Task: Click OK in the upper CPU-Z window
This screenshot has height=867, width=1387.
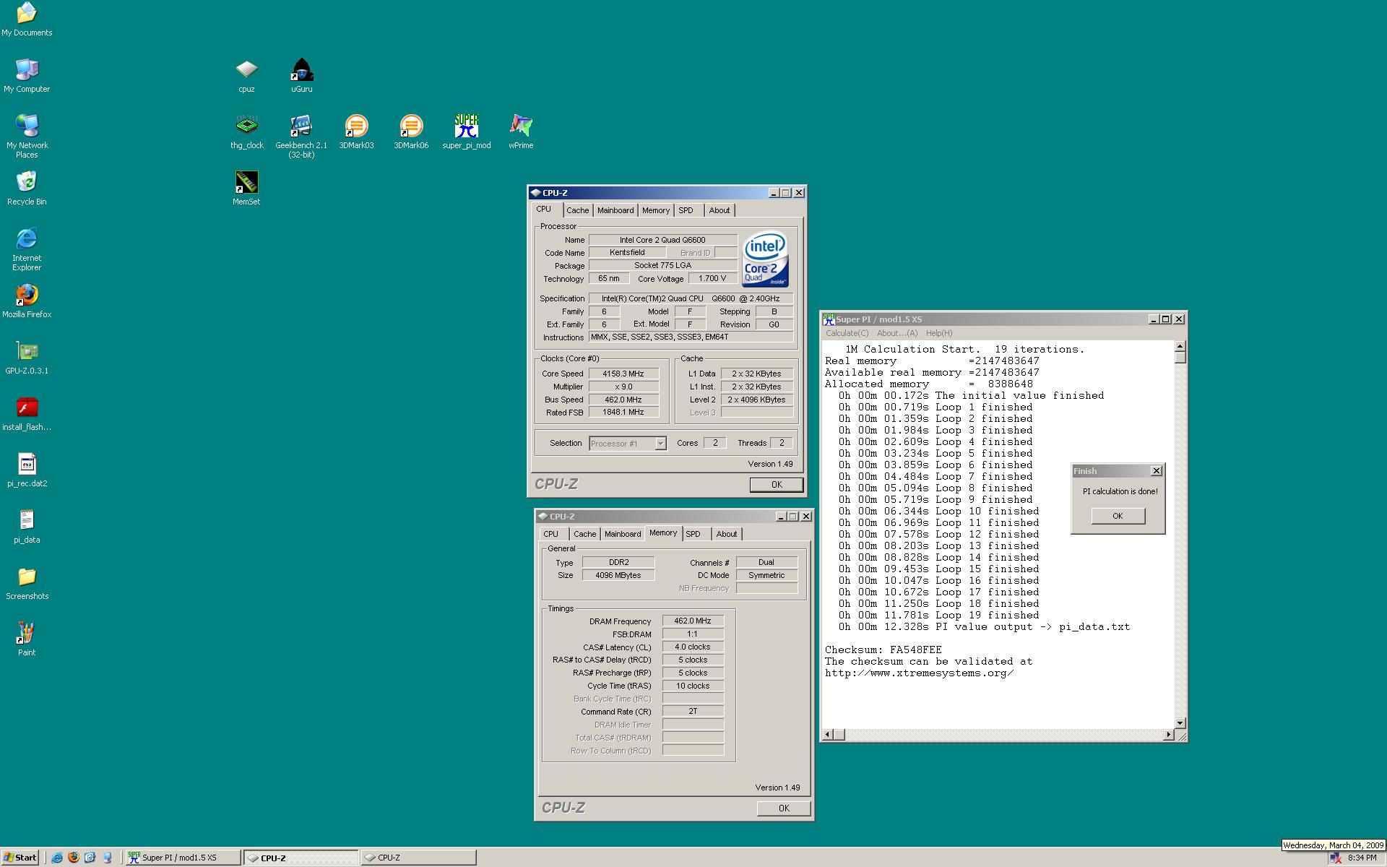Action: 777,485
